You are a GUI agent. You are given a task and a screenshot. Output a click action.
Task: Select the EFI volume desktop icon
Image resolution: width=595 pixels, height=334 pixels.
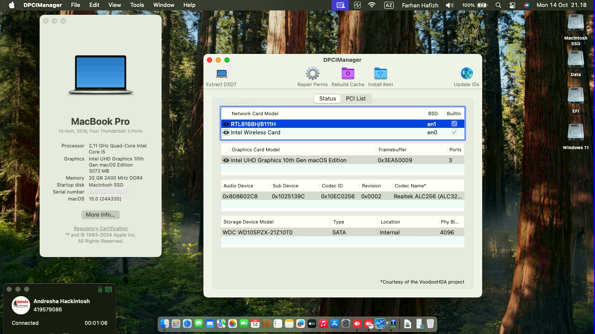(x=575, y=96)
